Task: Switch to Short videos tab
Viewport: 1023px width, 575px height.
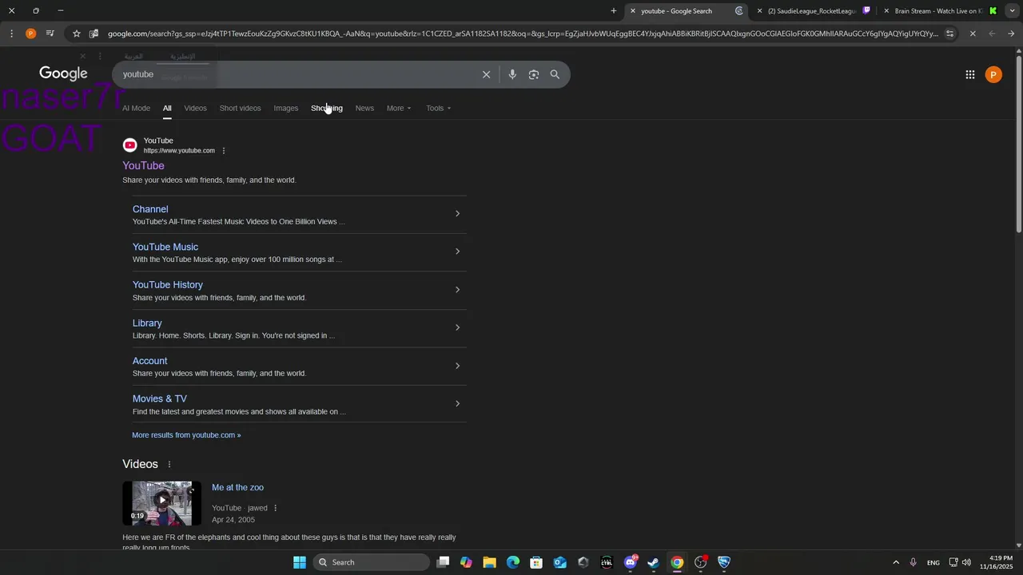Action: 240,108
